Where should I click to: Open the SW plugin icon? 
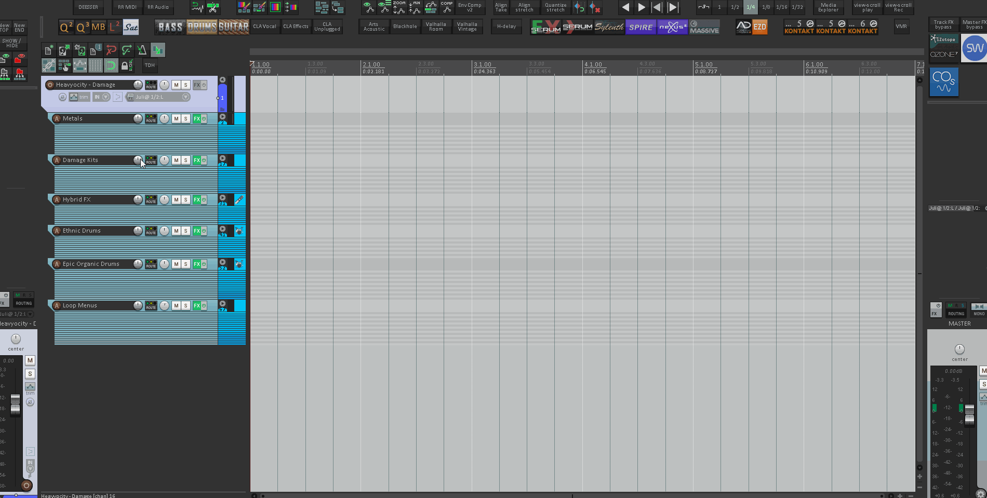[x=974, y=48]
